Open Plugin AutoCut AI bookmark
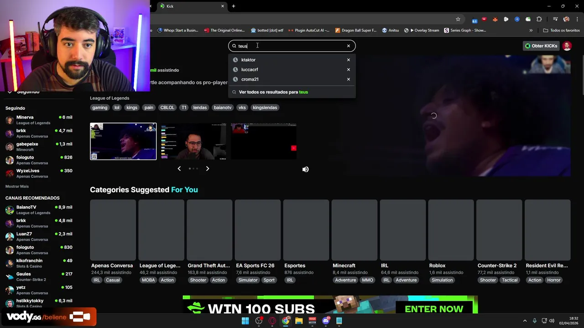The image size is (584, 328). [x=308, y=31]
